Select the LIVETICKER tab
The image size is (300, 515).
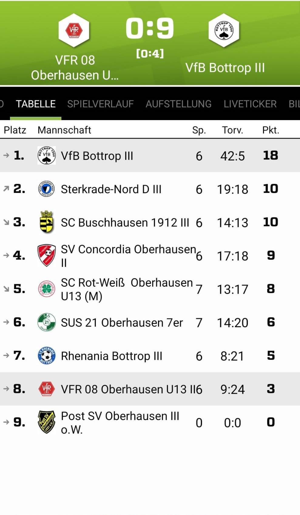250,104
